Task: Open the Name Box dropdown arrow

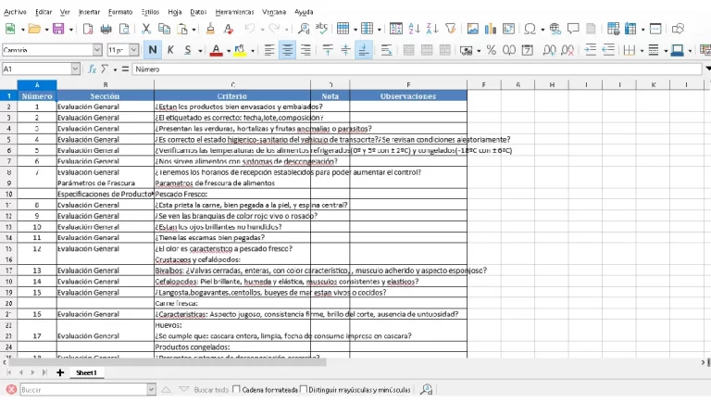Action: 75,69
